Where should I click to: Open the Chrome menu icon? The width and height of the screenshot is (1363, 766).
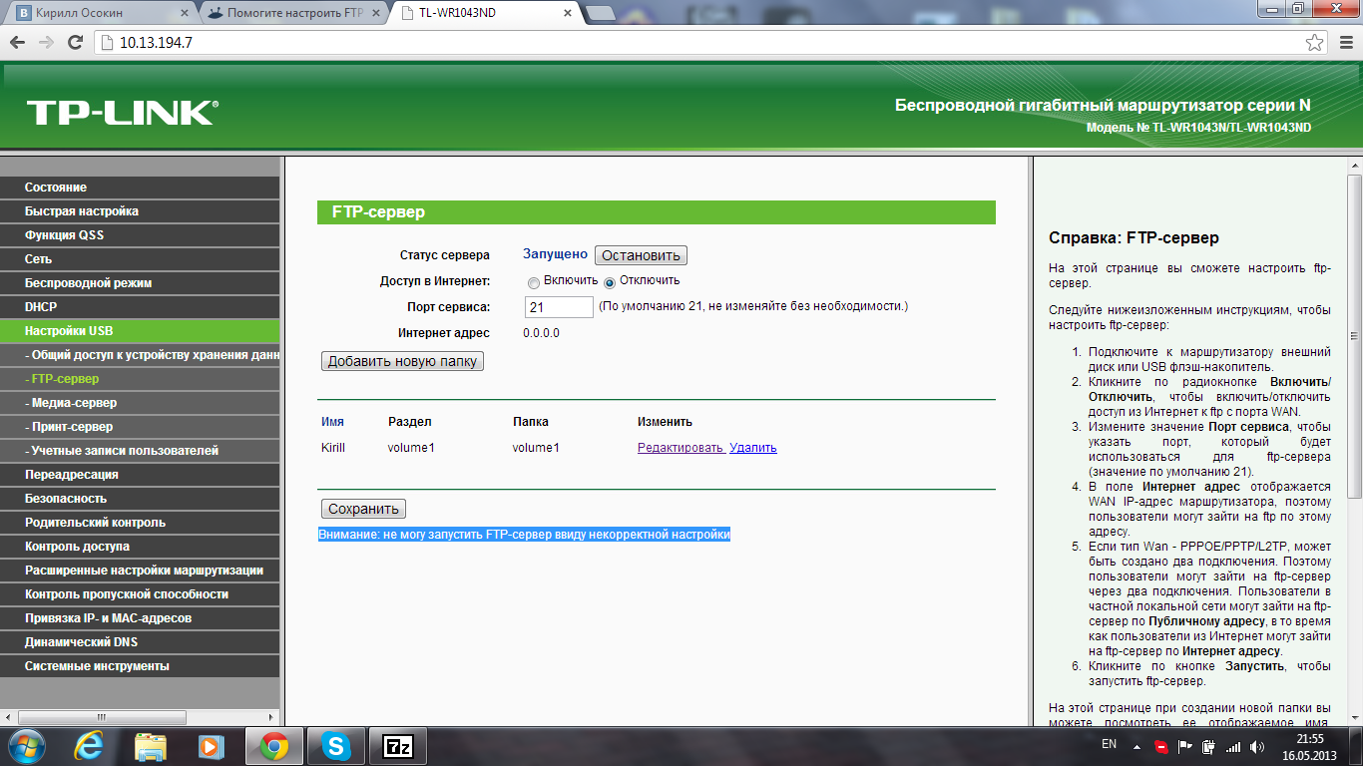coord(1343,43)
